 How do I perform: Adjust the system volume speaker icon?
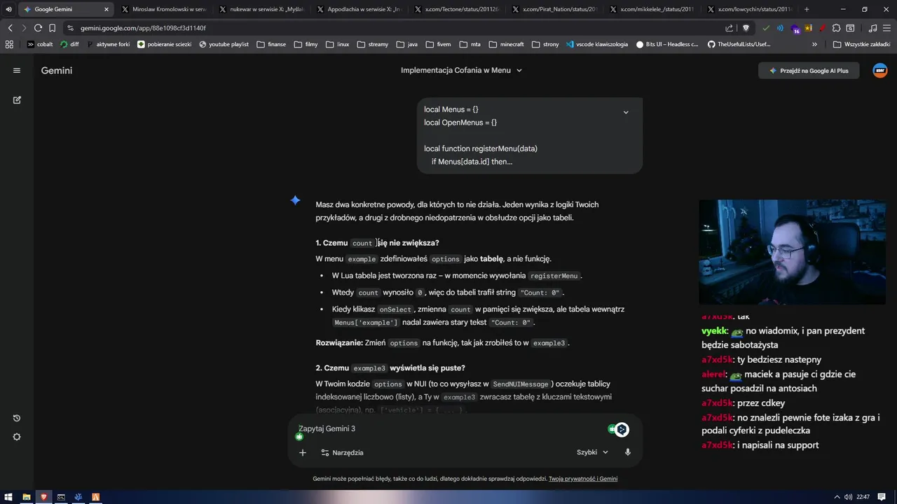pos(848,497)
